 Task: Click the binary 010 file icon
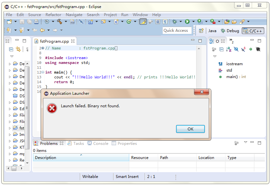pos(72,22)
